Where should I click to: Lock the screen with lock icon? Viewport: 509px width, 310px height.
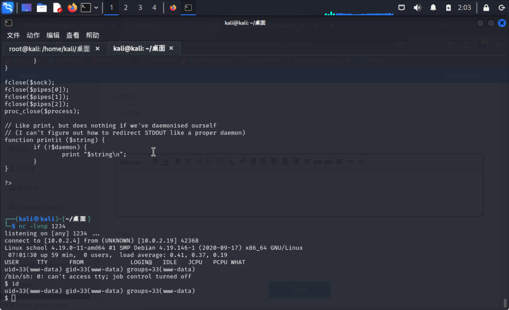click(486, 8)
